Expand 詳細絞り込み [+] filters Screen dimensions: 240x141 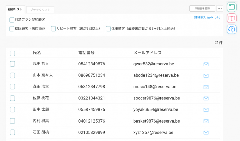[207, 17]
